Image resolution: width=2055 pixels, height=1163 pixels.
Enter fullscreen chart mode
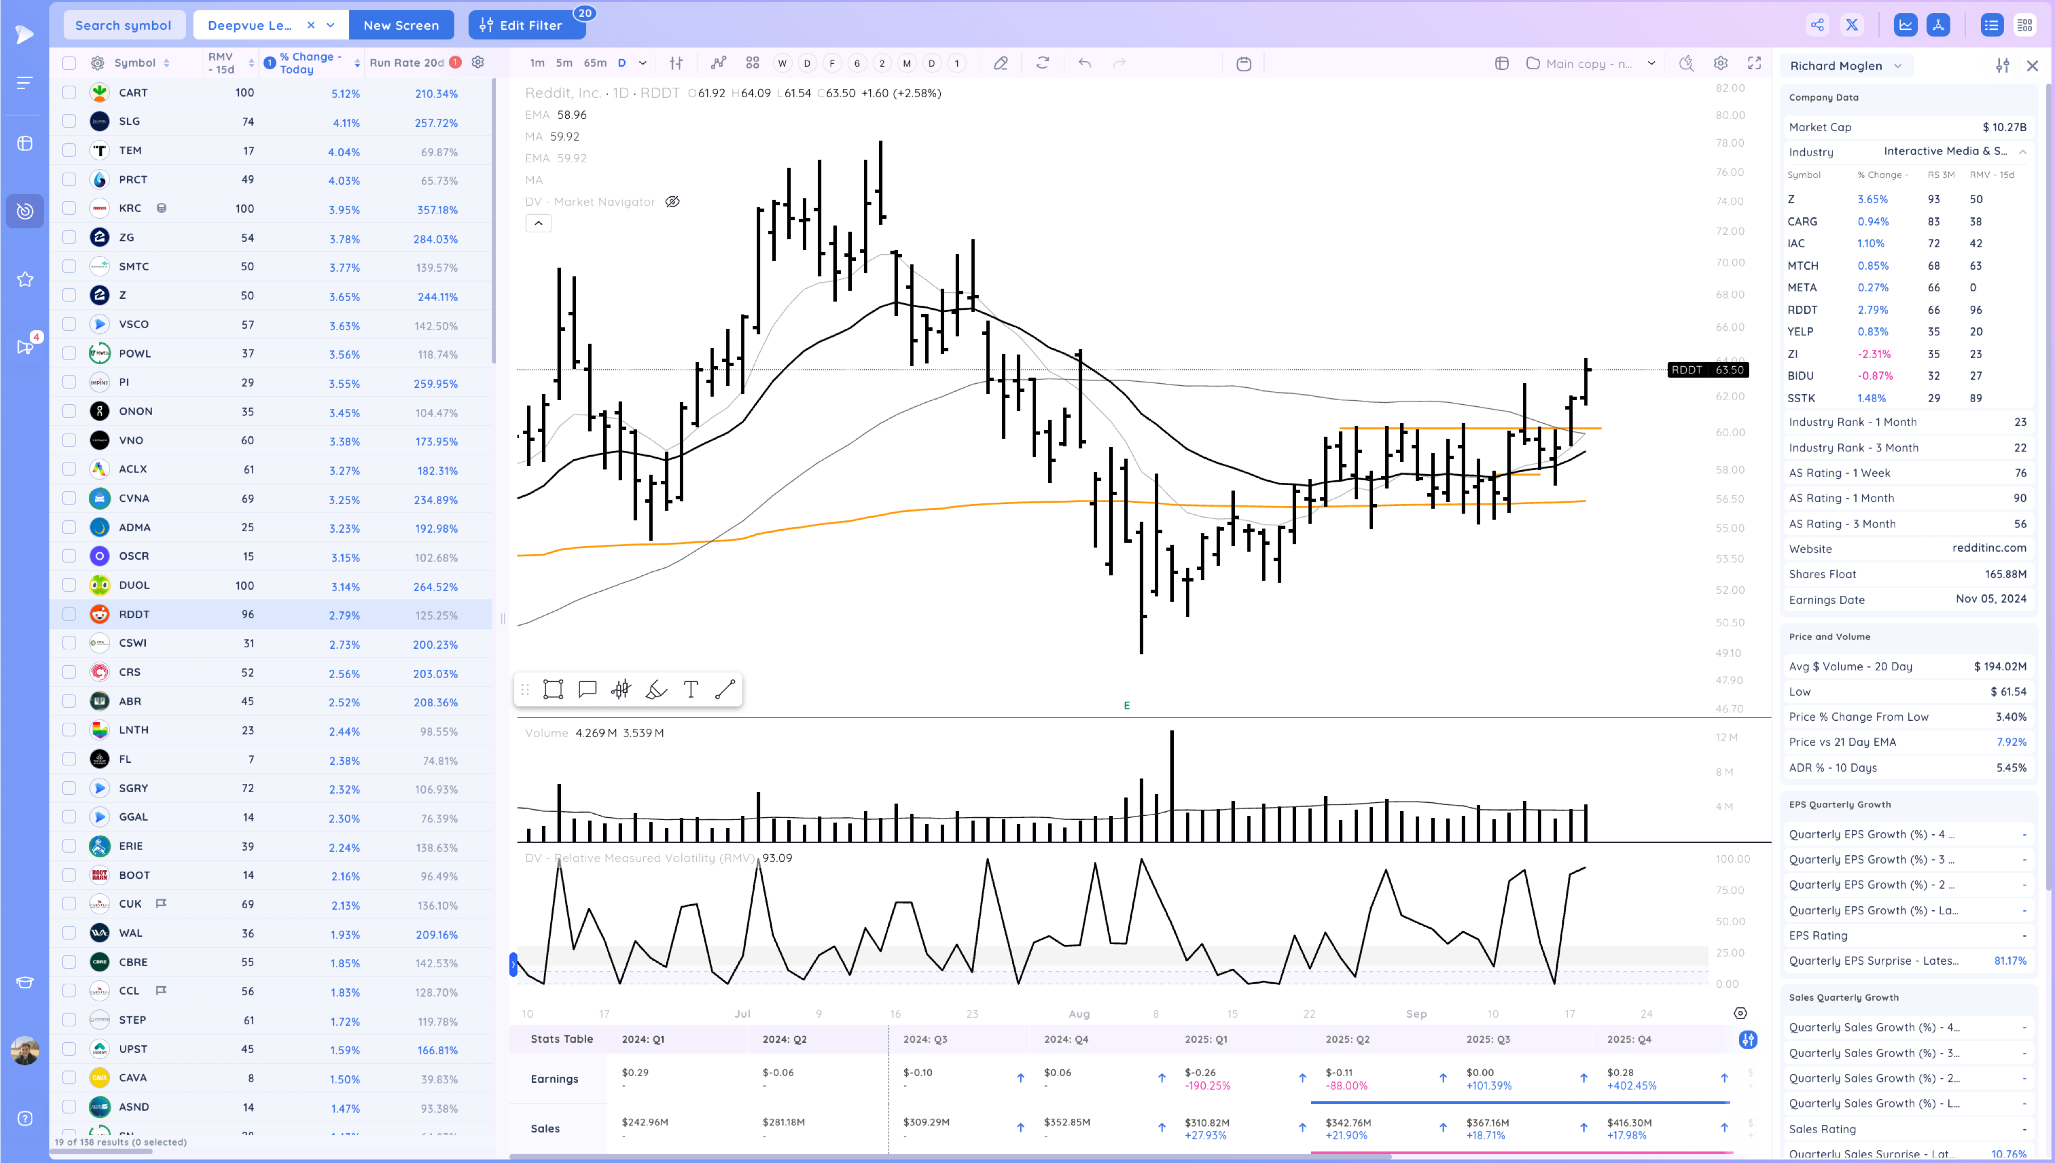coord(1754,63)
